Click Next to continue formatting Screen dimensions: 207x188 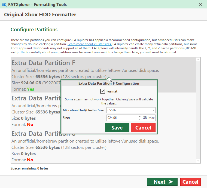162,182
